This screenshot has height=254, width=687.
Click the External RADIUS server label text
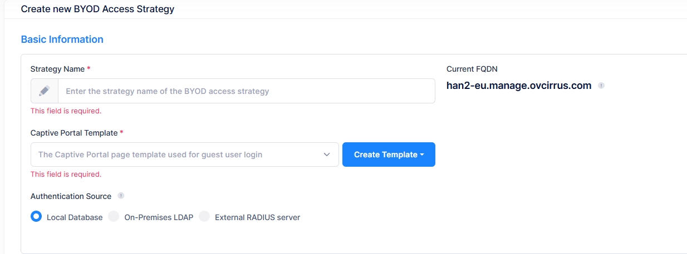point(257,217)
